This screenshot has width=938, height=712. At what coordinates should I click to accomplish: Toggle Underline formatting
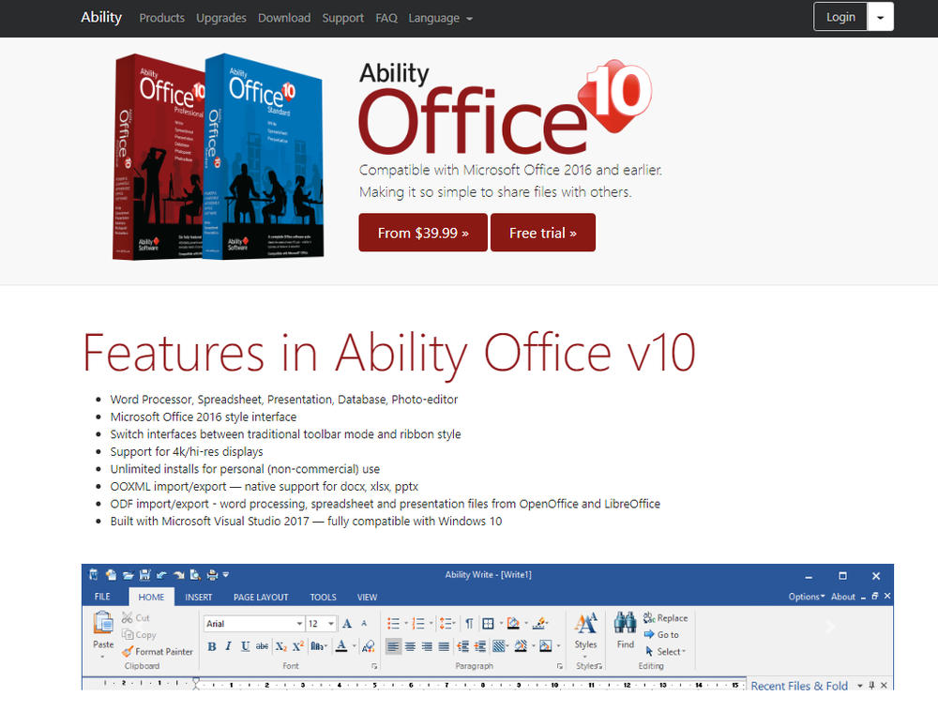coord(245,646)
